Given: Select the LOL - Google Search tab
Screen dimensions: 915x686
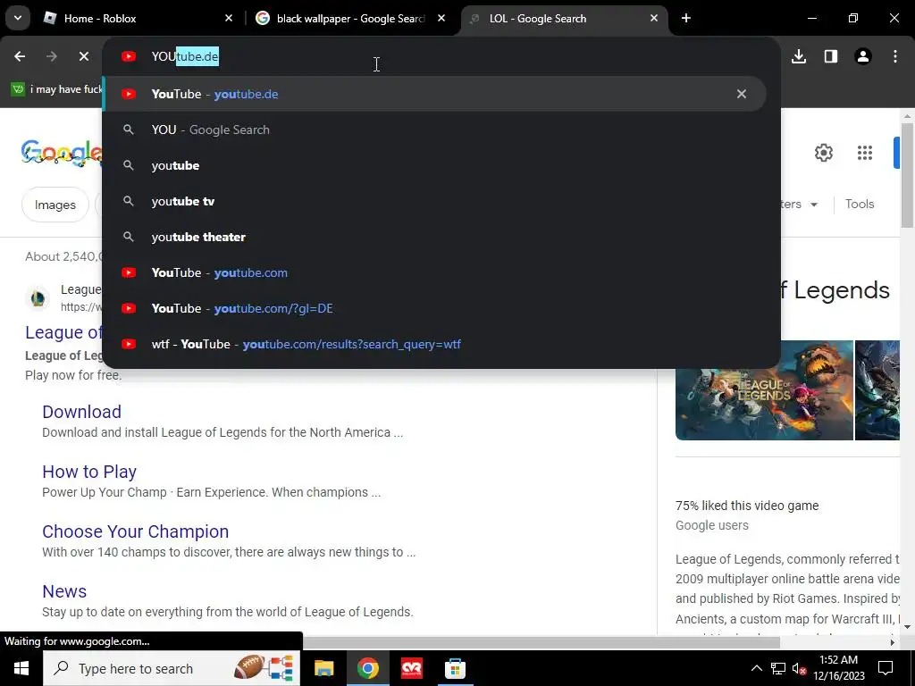Looking at the screenshot, I should click(x=565, y=18).
